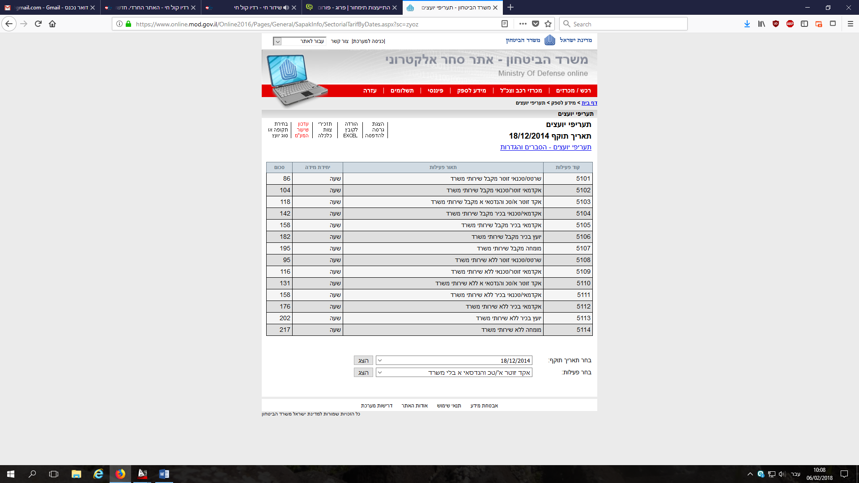Bookmark this page with the star icon
This screenshot has width=859, height=483.
pyautogui.click(x=548, y=24)
